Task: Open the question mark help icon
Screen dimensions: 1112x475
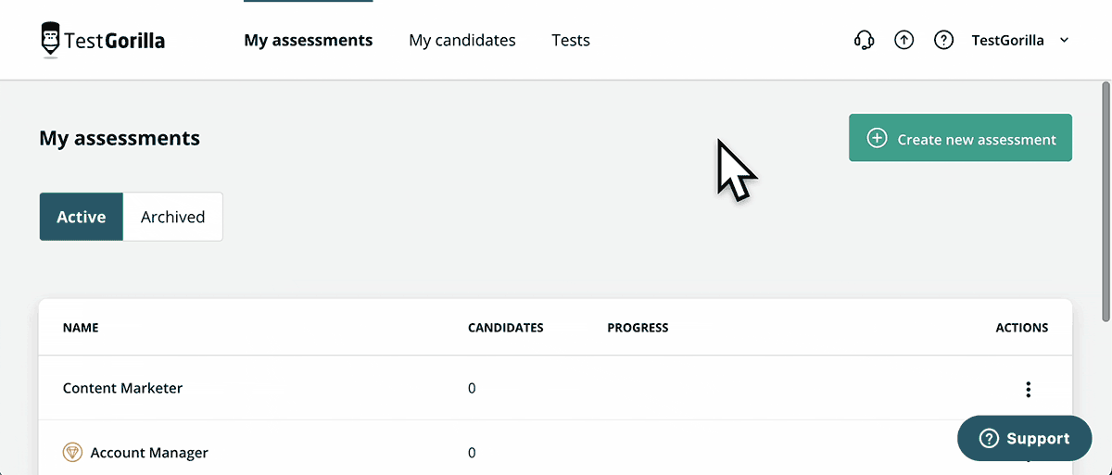Action: (943, 40)
